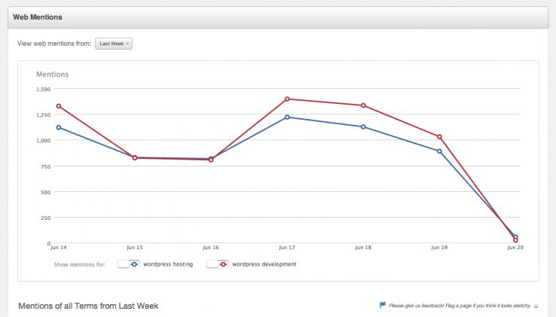Click the Web Mentions panel header
The image size is (556, 317).
38,17
